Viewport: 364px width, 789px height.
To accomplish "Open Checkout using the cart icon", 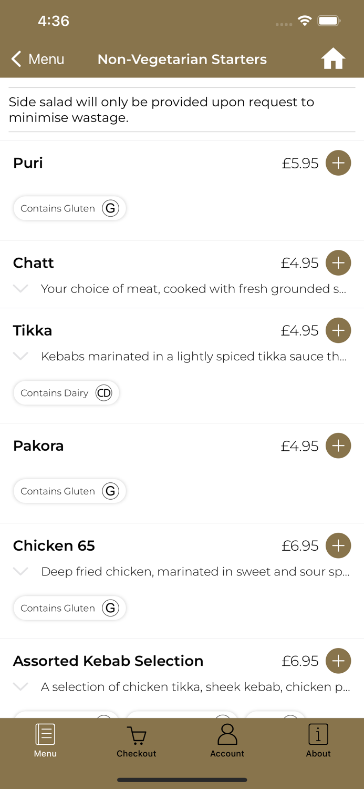I will coord(136,739).
